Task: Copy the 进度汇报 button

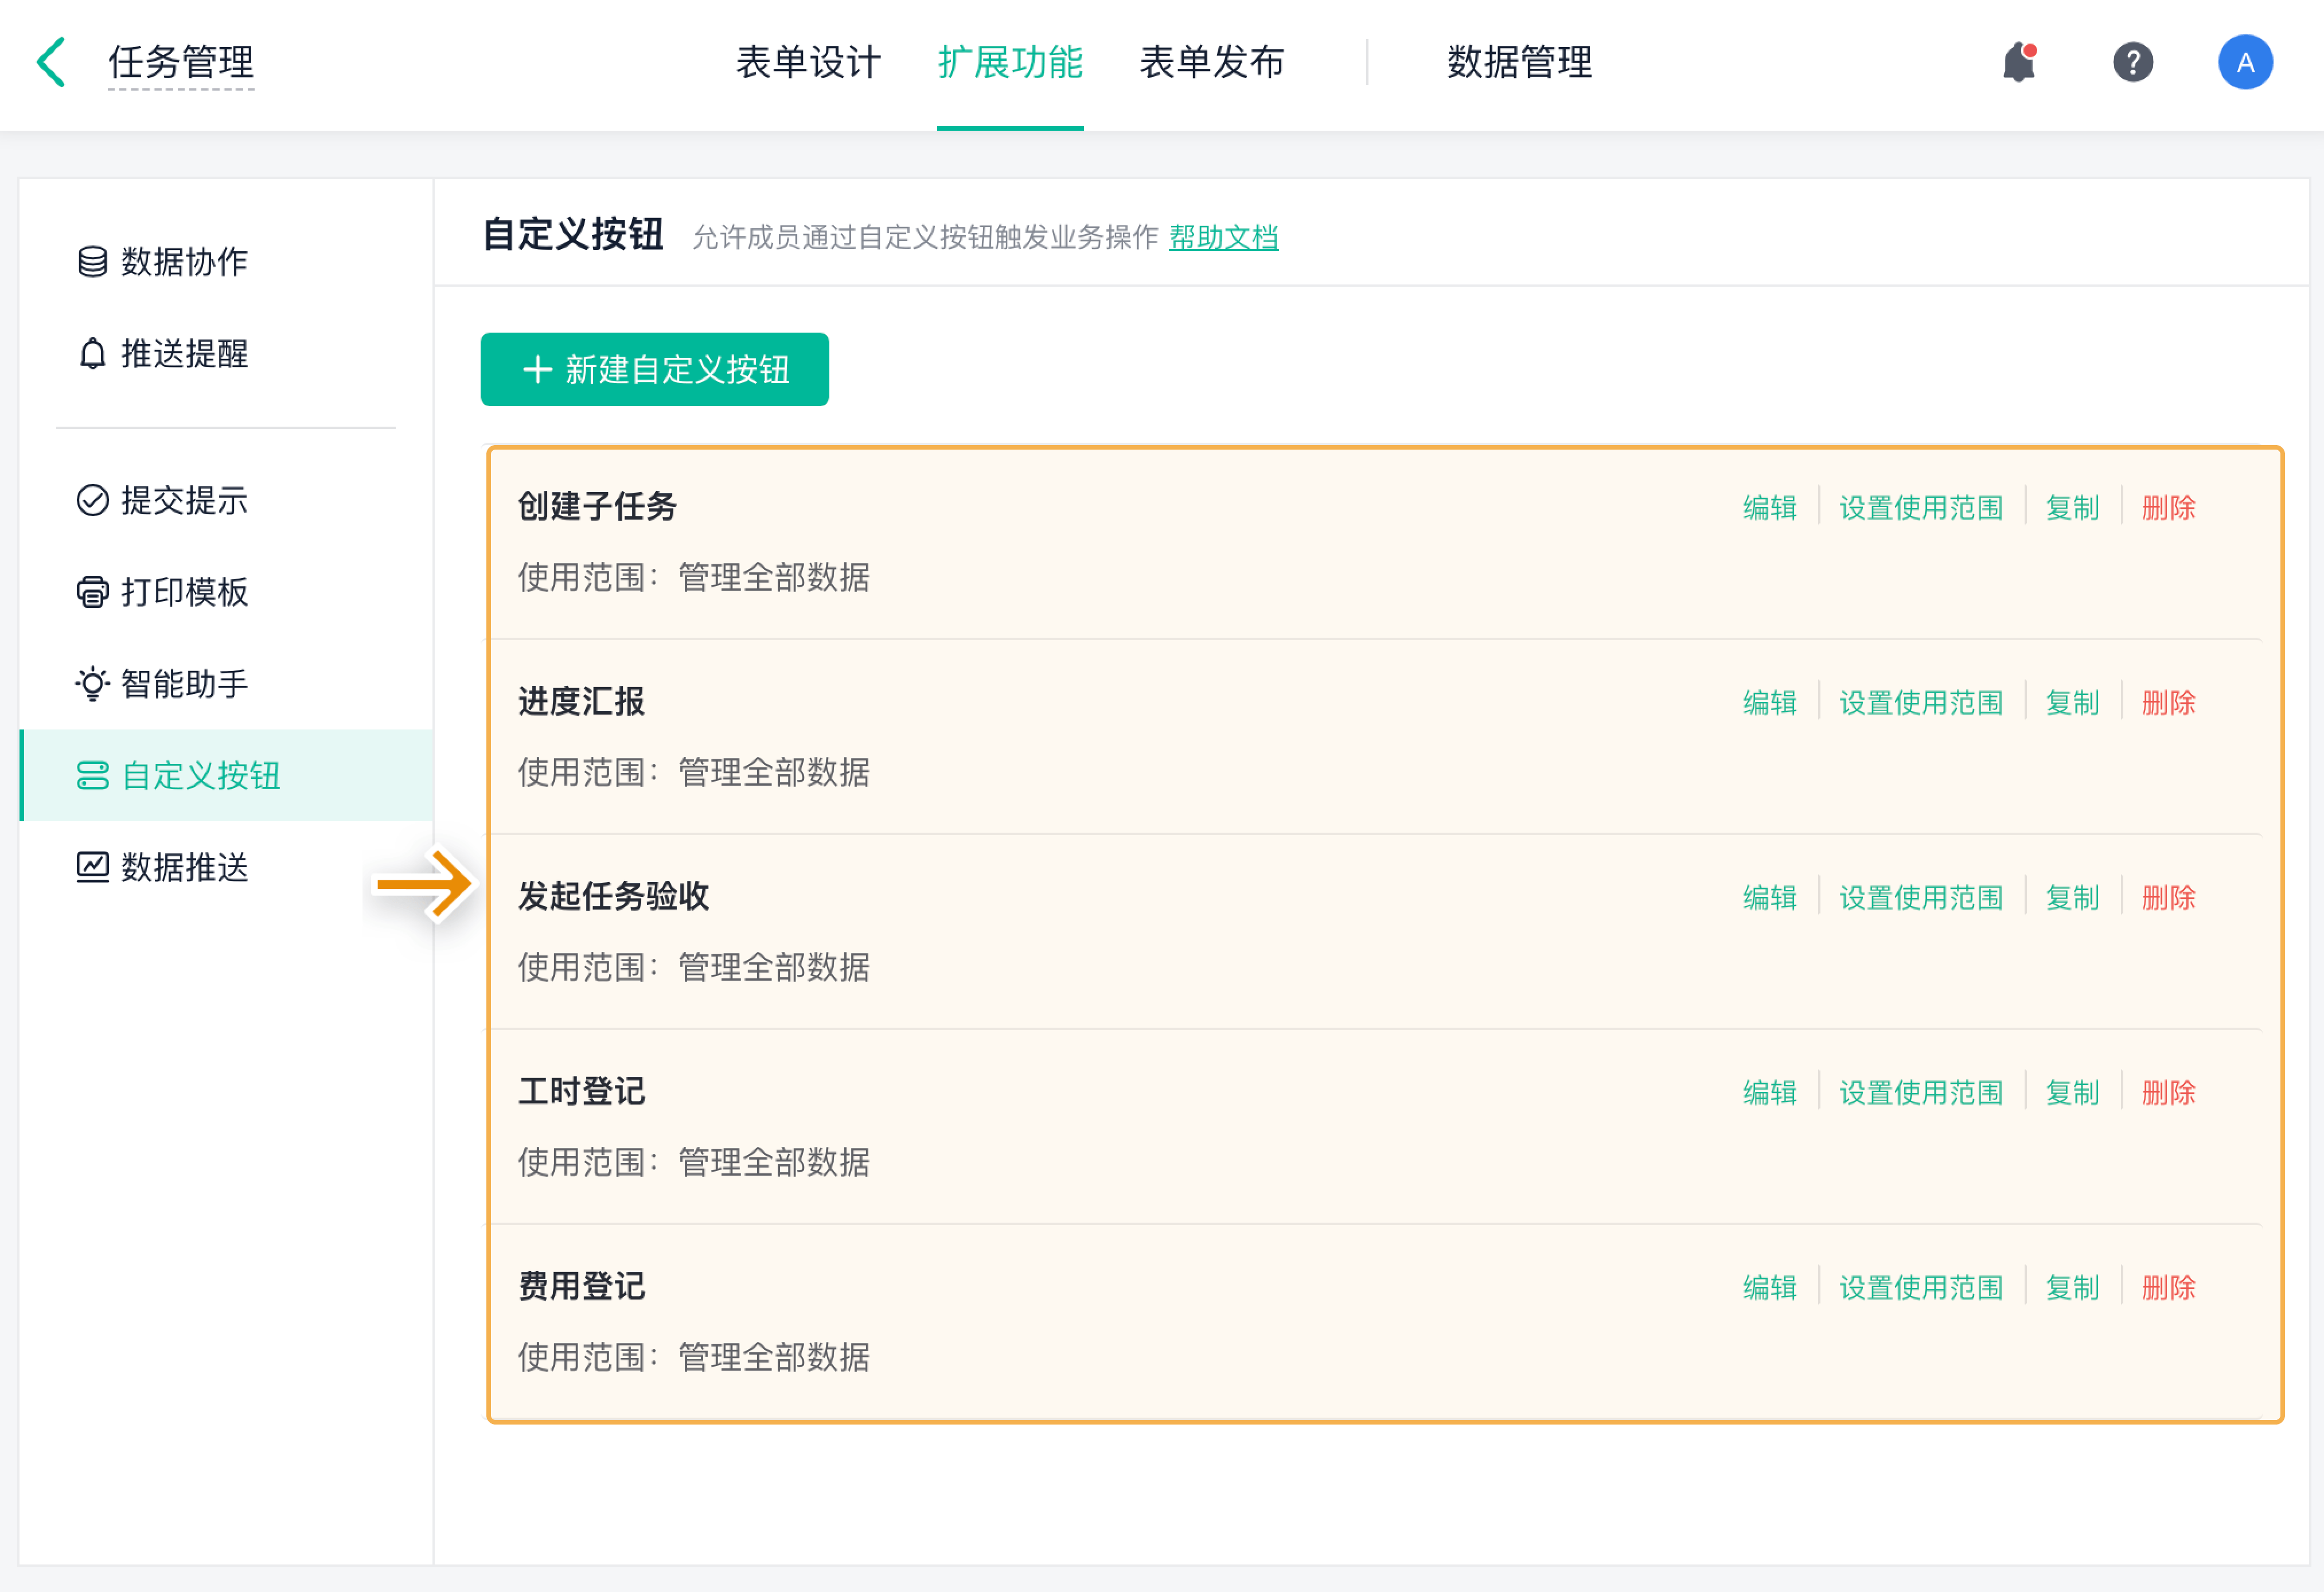Action: (x=2072, y=703)
